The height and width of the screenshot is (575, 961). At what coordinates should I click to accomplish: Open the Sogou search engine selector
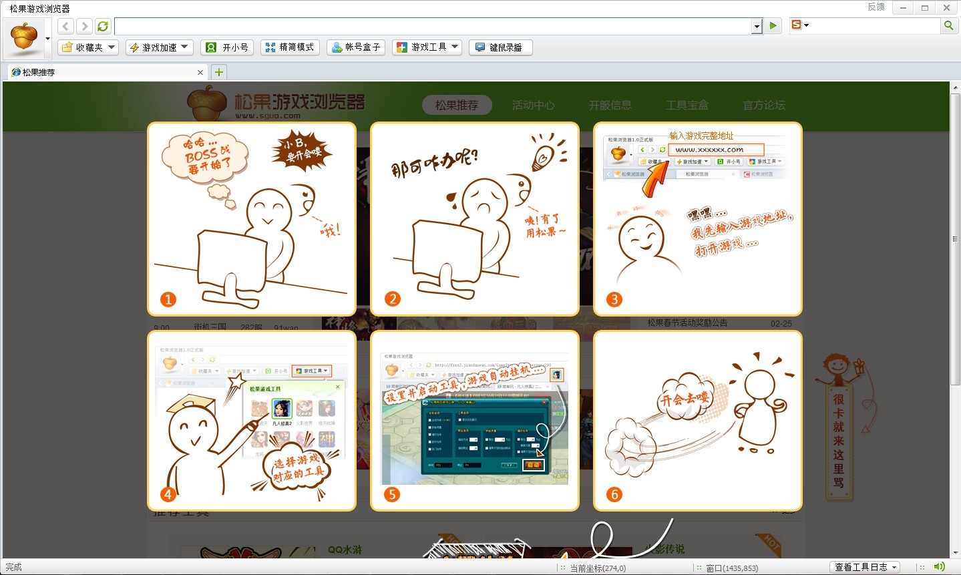click(x=799, y=25)
